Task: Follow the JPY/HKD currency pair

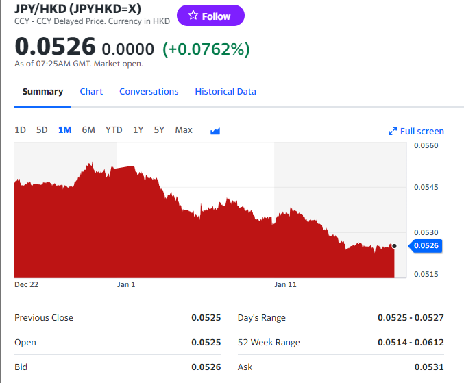Action: (x=210, y=16)
